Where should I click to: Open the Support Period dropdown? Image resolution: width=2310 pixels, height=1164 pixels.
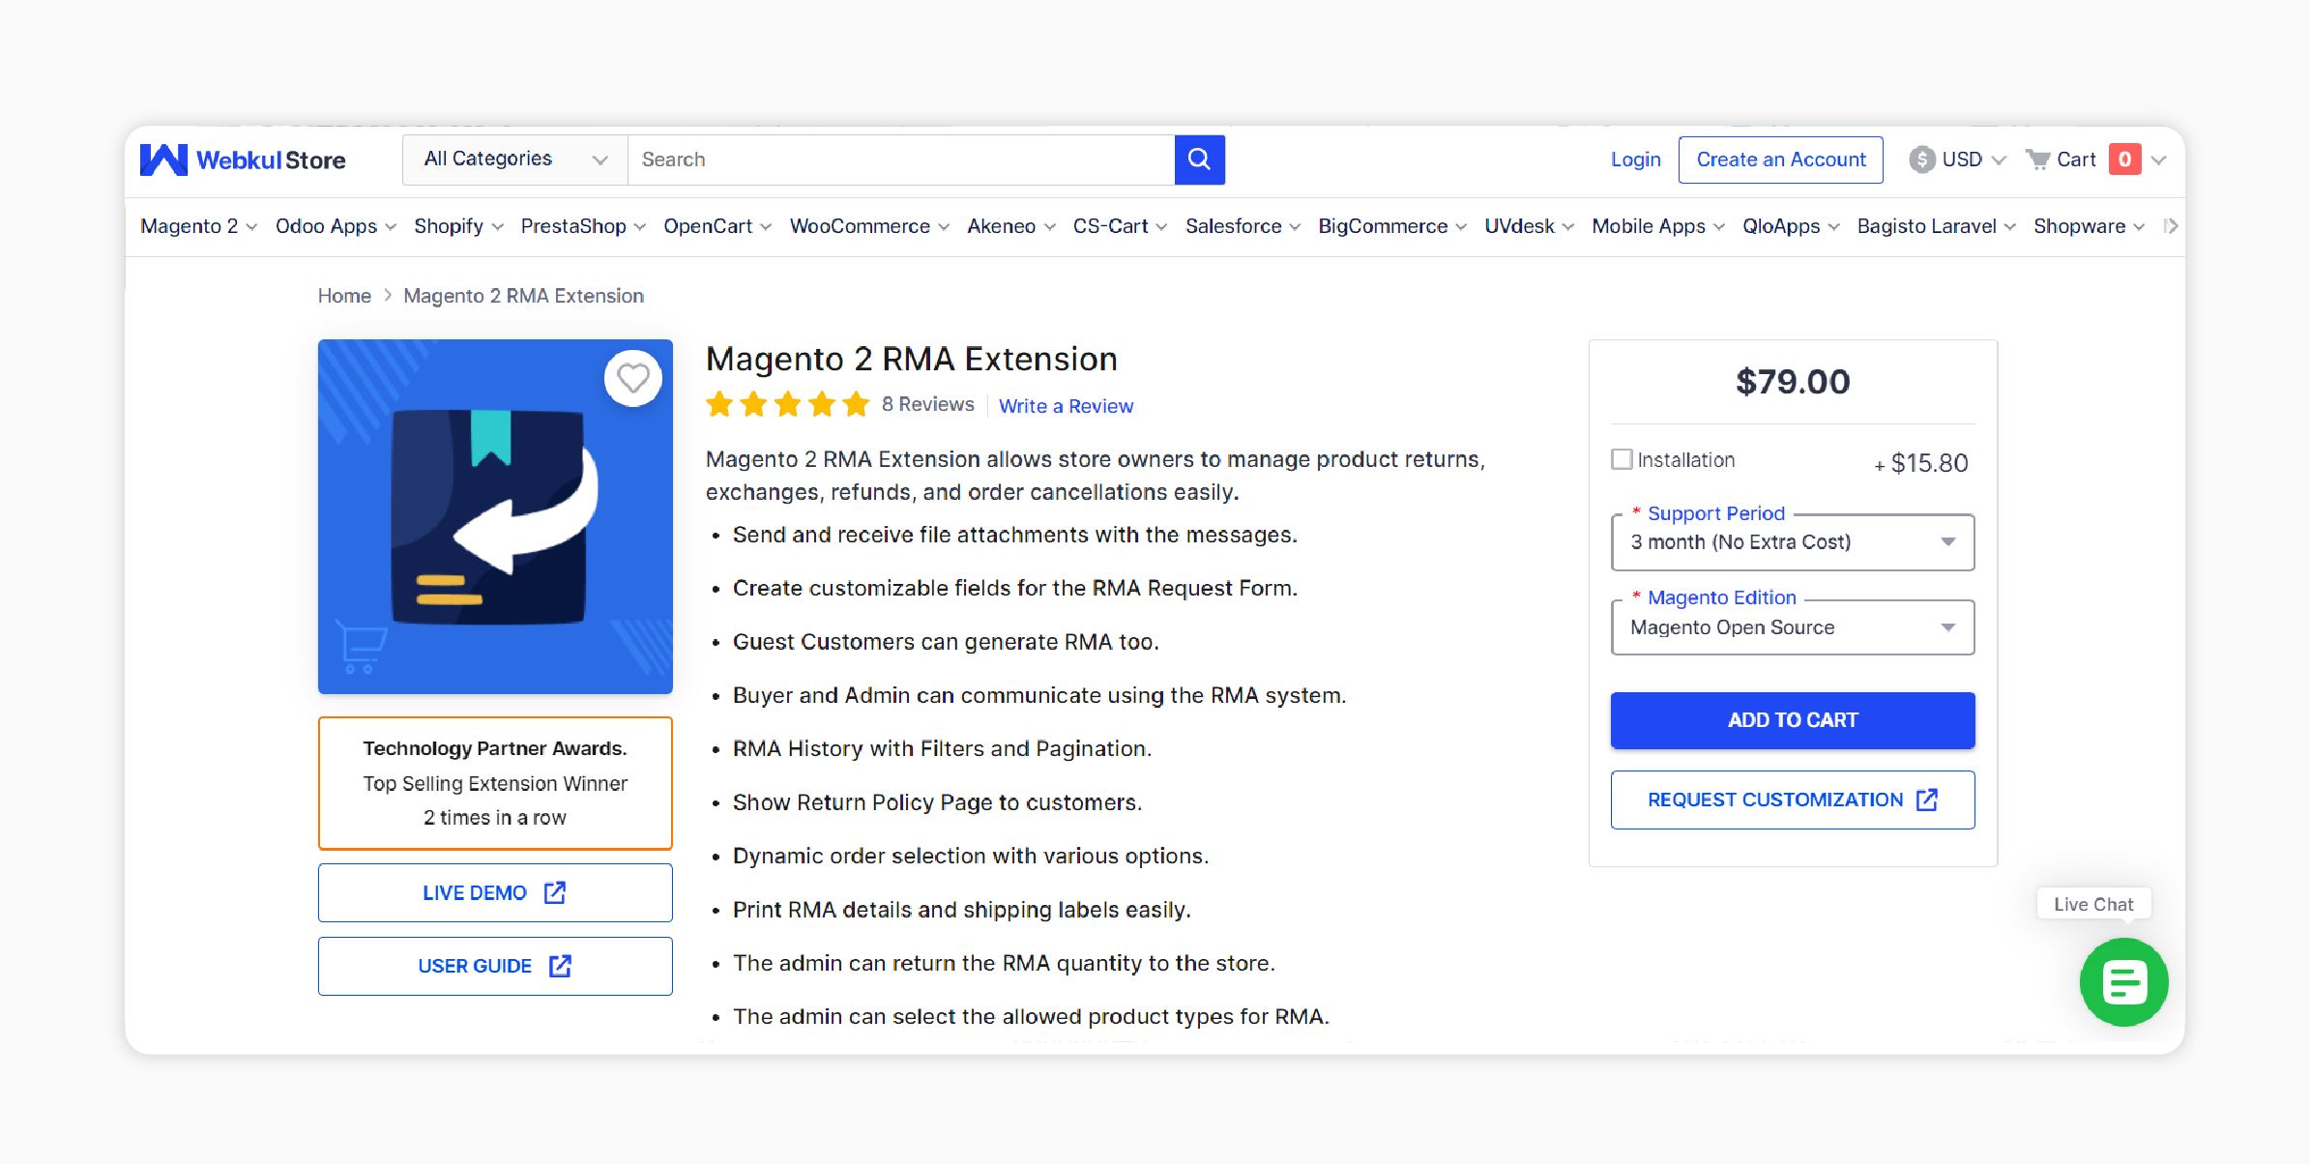pyautogui.click(x=1793, y=542)
